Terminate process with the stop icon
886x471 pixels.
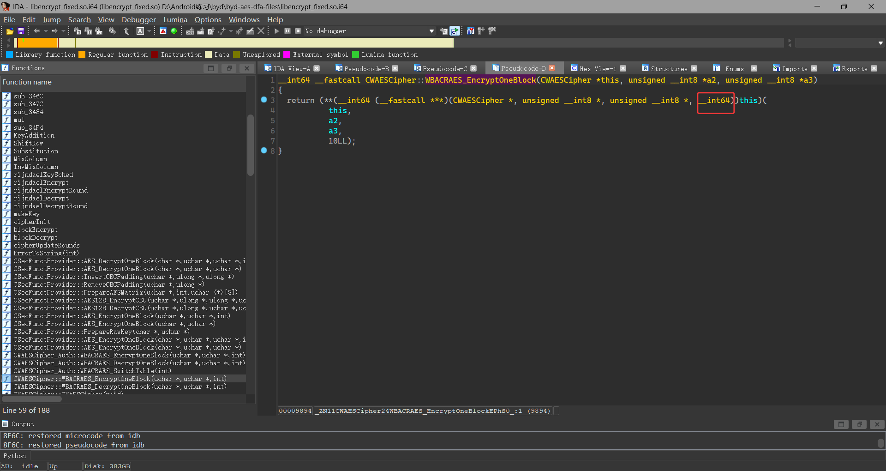tap(298, 31)
